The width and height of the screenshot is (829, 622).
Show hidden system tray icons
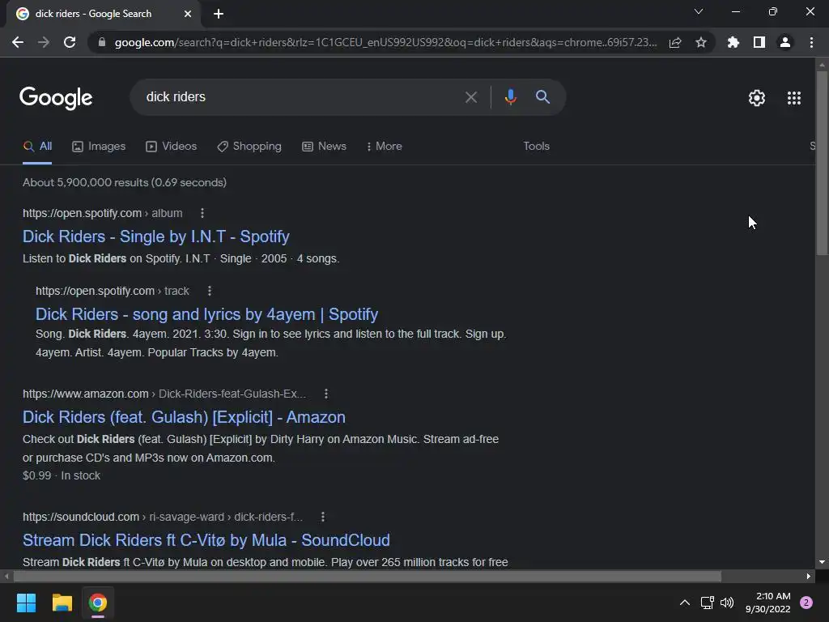pyautogui.click(x=684, y=603)
